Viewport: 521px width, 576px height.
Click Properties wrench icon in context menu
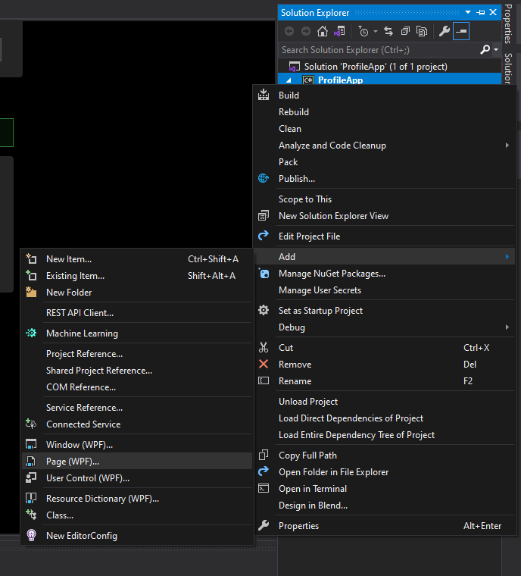coord(264,526)
